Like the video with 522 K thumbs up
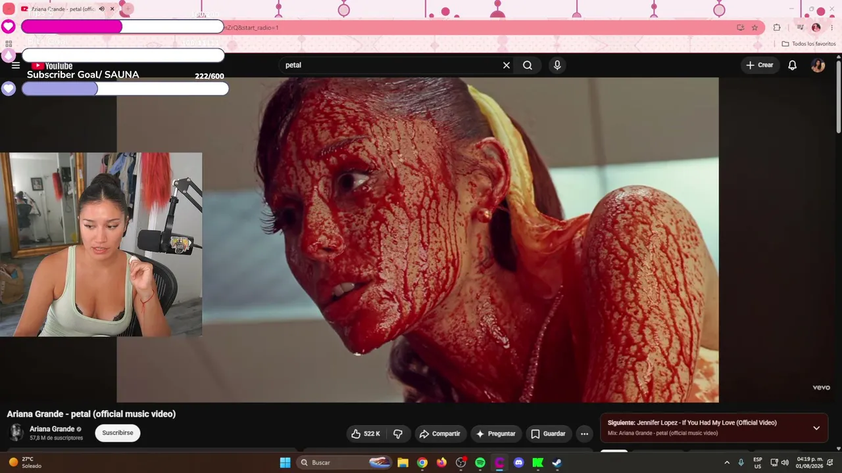 (x=366, y=434)
